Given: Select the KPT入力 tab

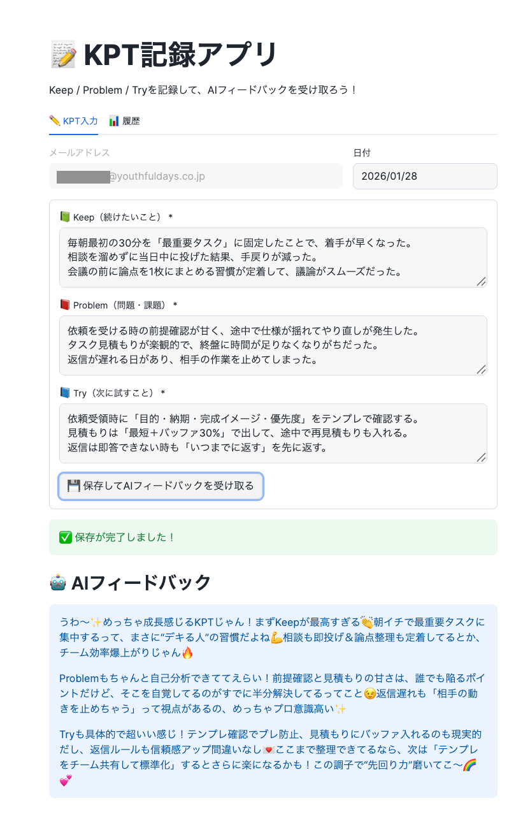Looking at the screenshot, I should click(73, 121).
